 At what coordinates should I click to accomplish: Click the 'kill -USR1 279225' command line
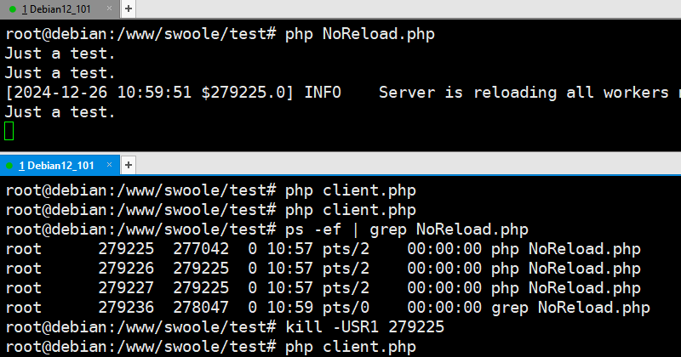click(365, 327)
